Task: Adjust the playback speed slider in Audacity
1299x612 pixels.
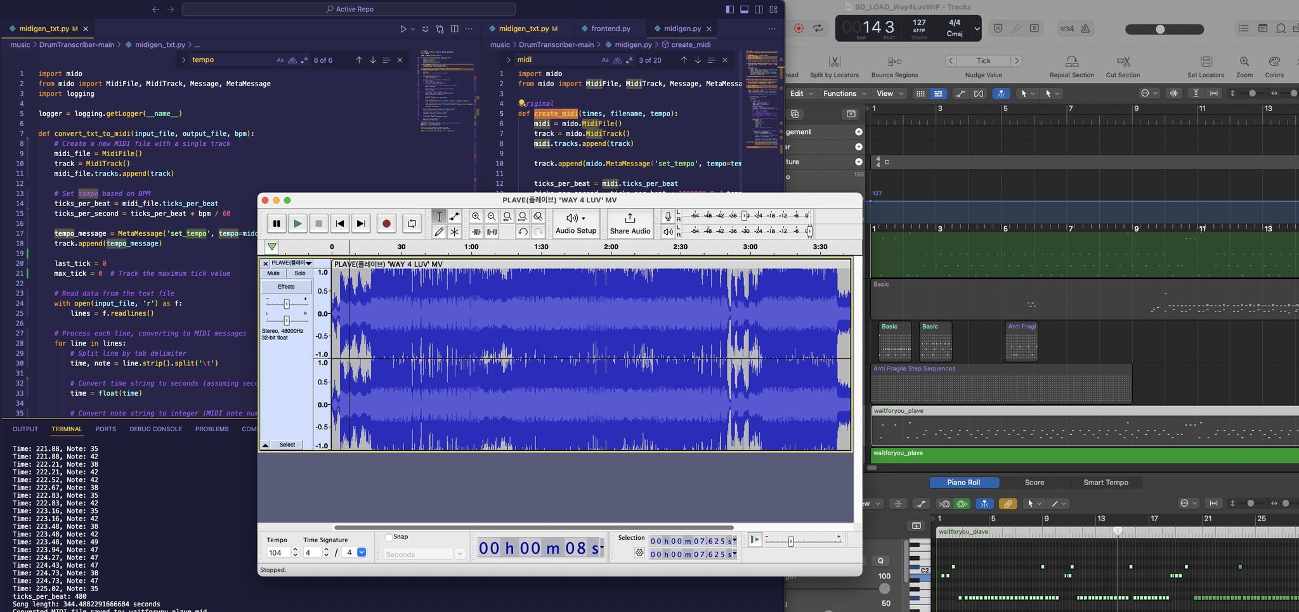Action: pyautogui.click(x=790, y=541)
